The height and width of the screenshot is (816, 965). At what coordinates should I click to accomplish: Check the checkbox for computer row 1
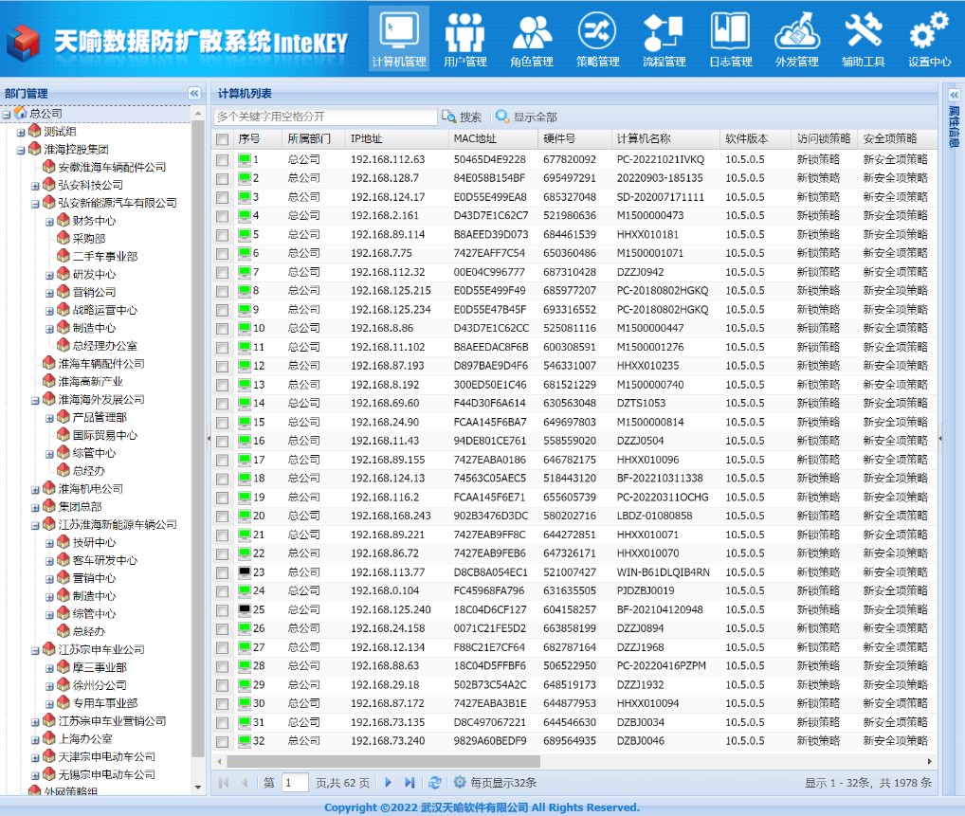click(223, 159)
